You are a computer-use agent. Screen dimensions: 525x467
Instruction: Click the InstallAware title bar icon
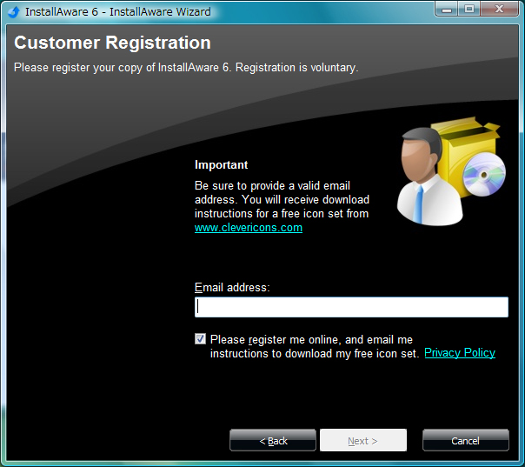[14, 12]
